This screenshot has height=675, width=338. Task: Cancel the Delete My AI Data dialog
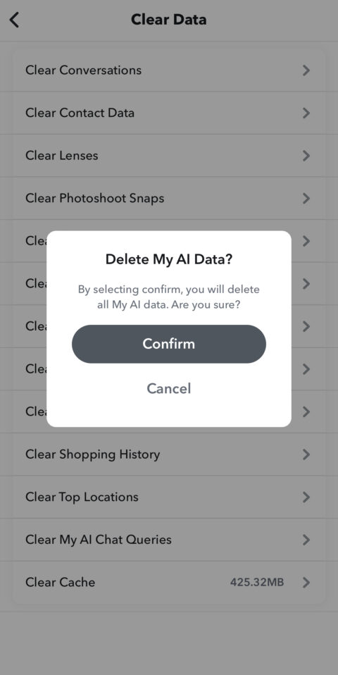(x=168, y=388)
